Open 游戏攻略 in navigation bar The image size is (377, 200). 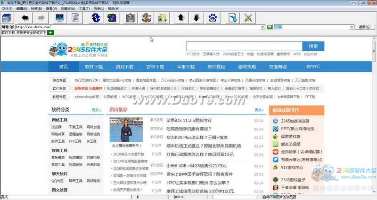click(247, 67)
